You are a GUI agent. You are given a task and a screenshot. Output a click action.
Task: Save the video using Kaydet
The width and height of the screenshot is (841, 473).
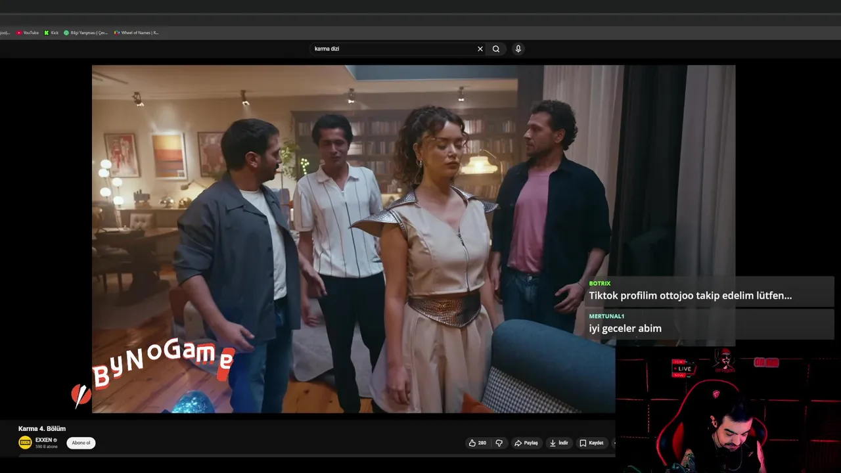tap(591, 443)
